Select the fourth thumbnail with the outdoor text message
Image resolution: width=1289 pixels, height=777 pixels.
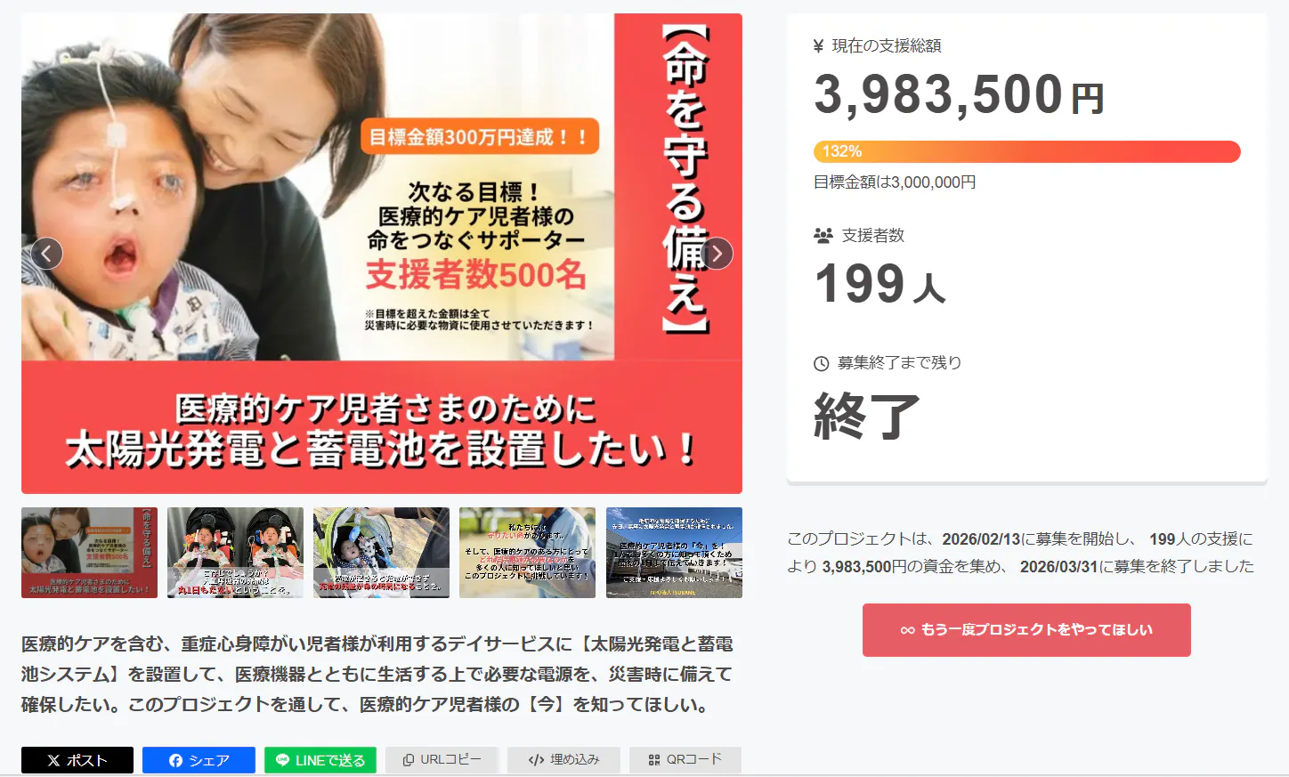point(527,553)
